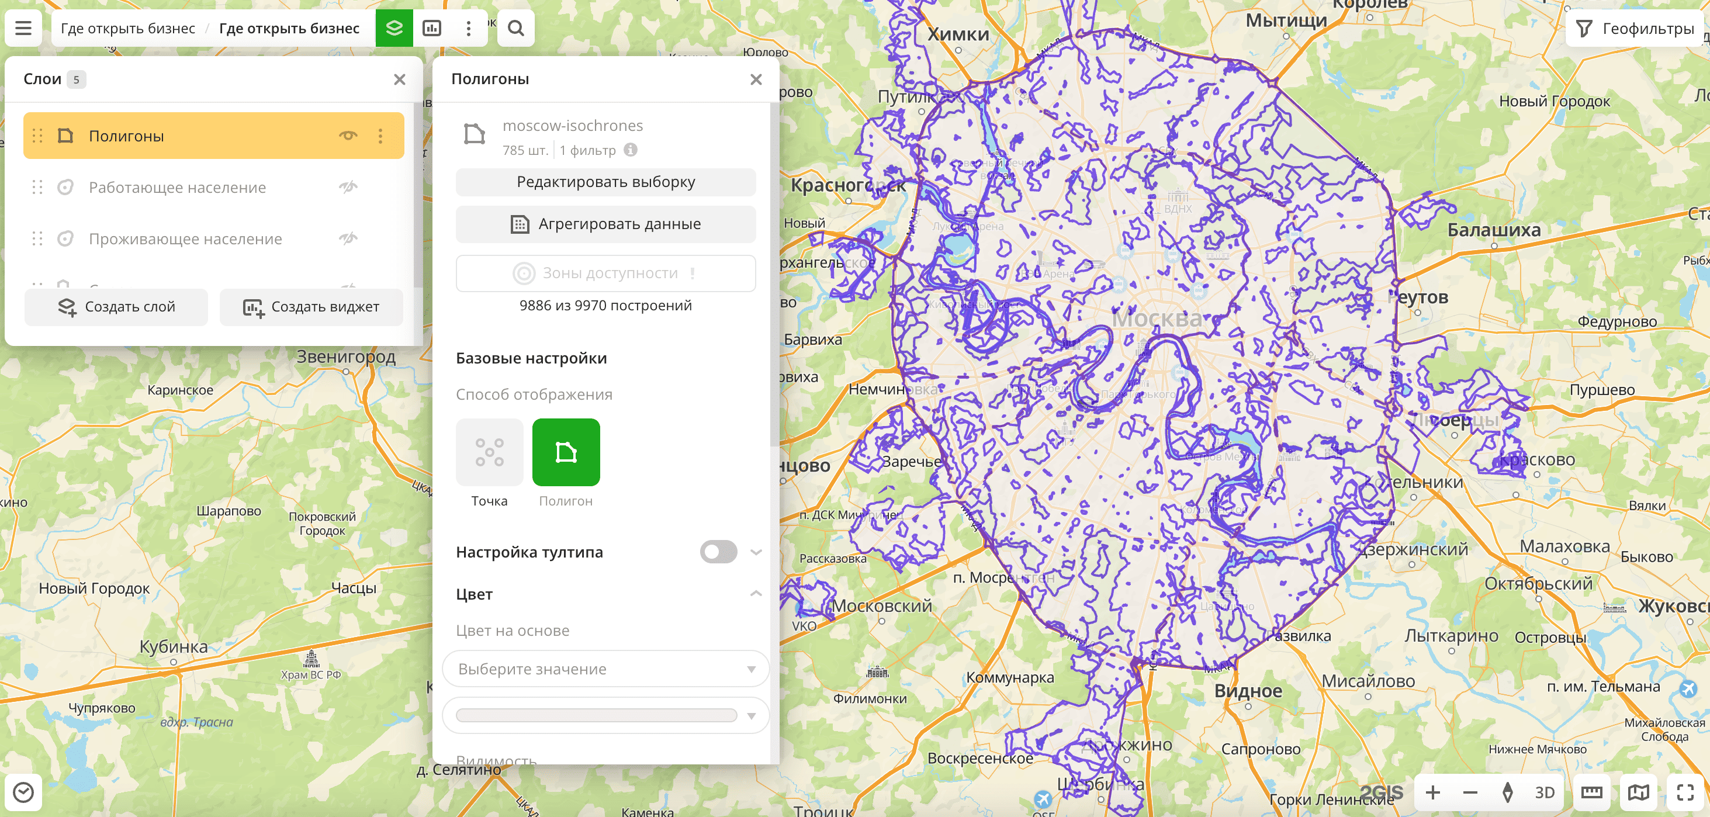This screenshot has width=1710, height=817.
Task: Select Точка display mode
Action: (489, 452)
